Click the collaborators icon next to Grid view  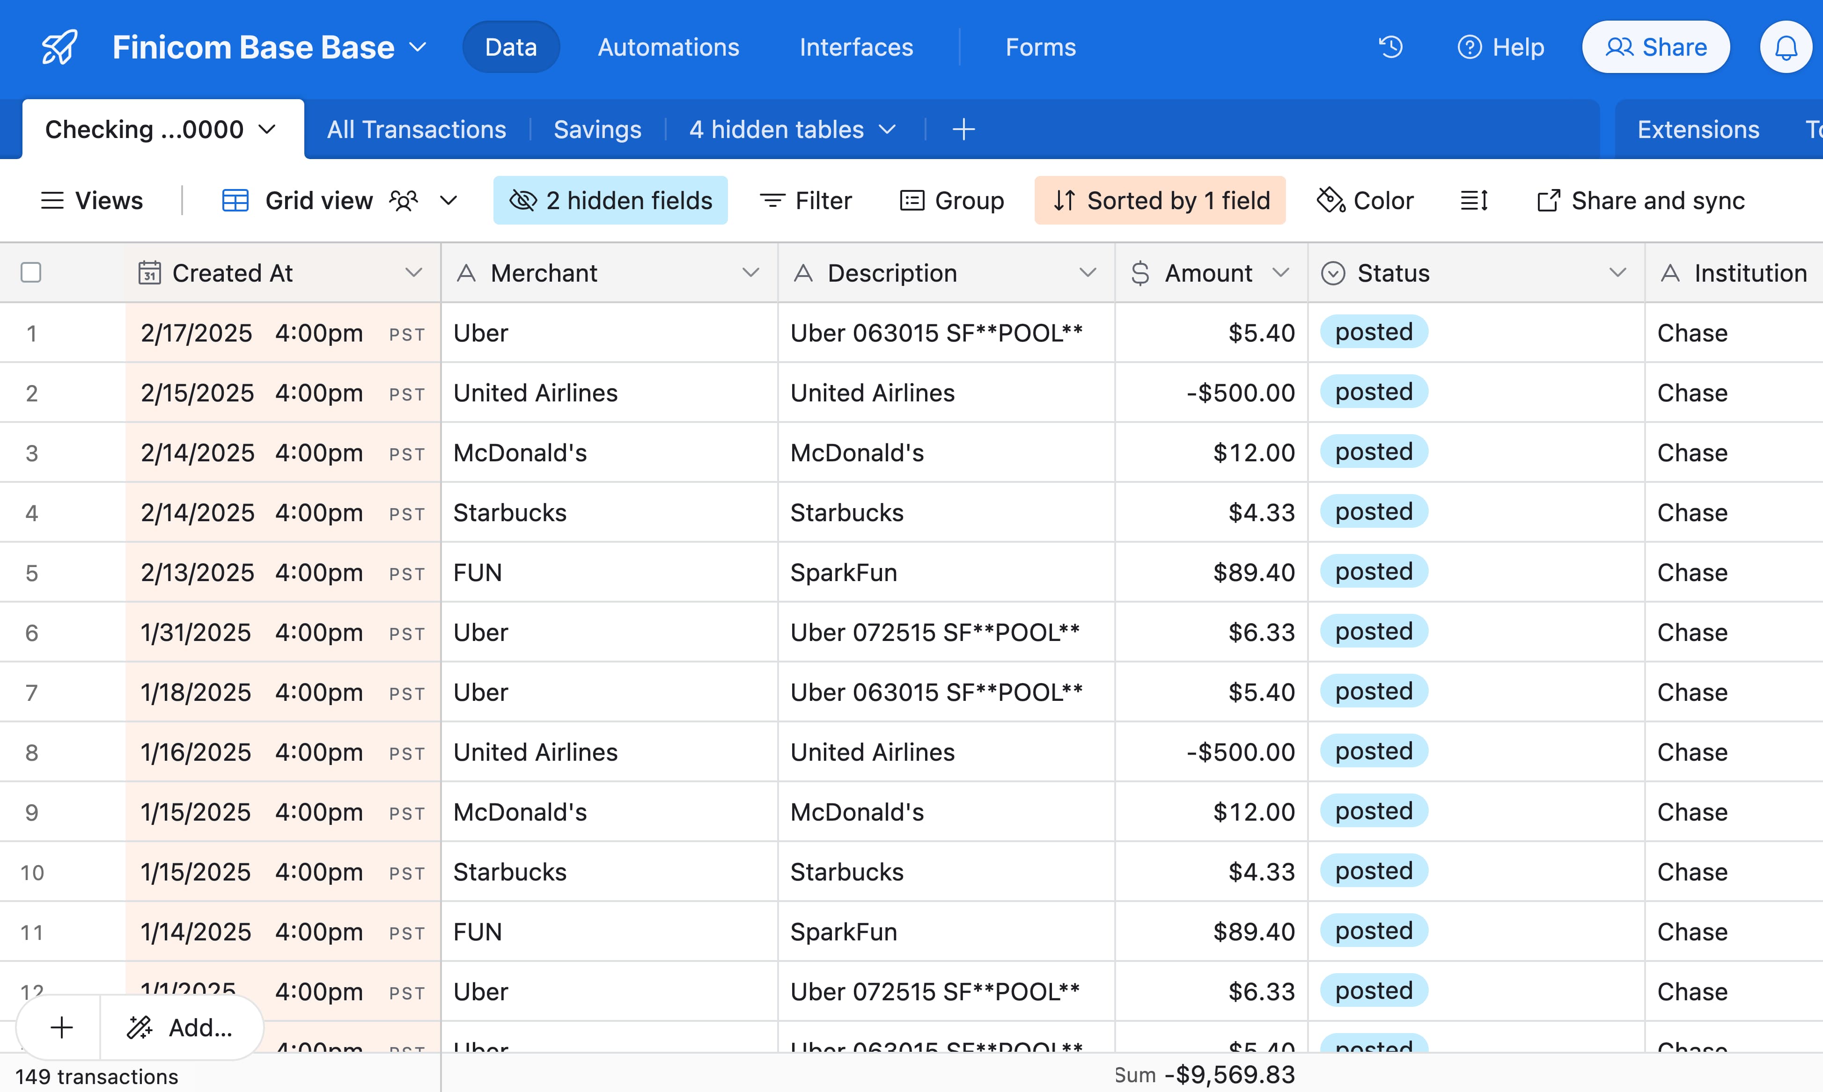[x=404, y=200]
